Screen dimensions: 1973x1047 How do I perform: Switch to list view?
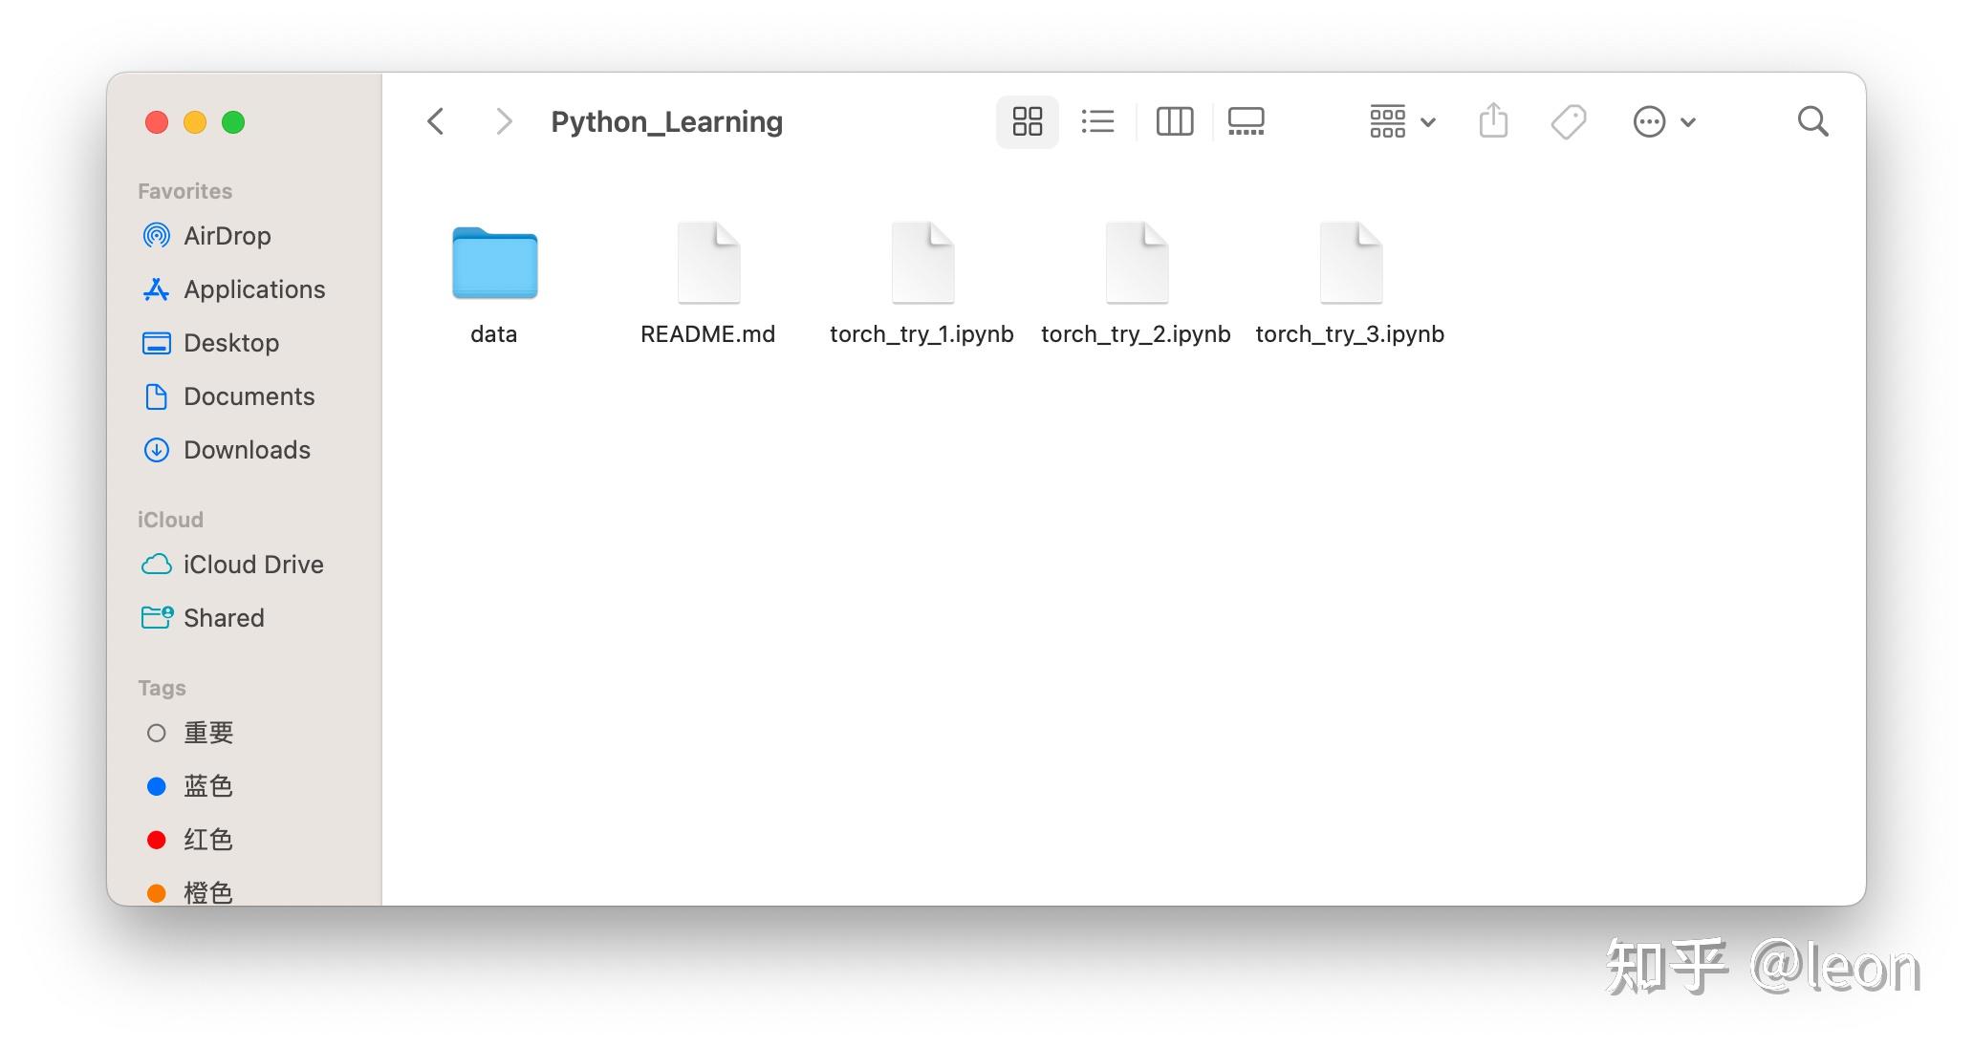[x=1097, y=121]
